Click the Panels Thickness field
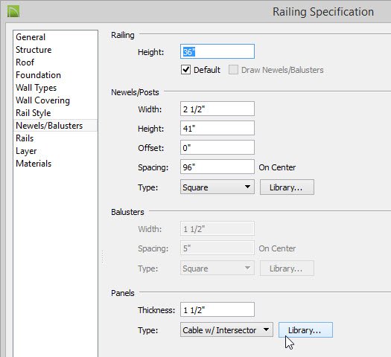The width and height of the screenshot is (391, 357). pos(217,309)
